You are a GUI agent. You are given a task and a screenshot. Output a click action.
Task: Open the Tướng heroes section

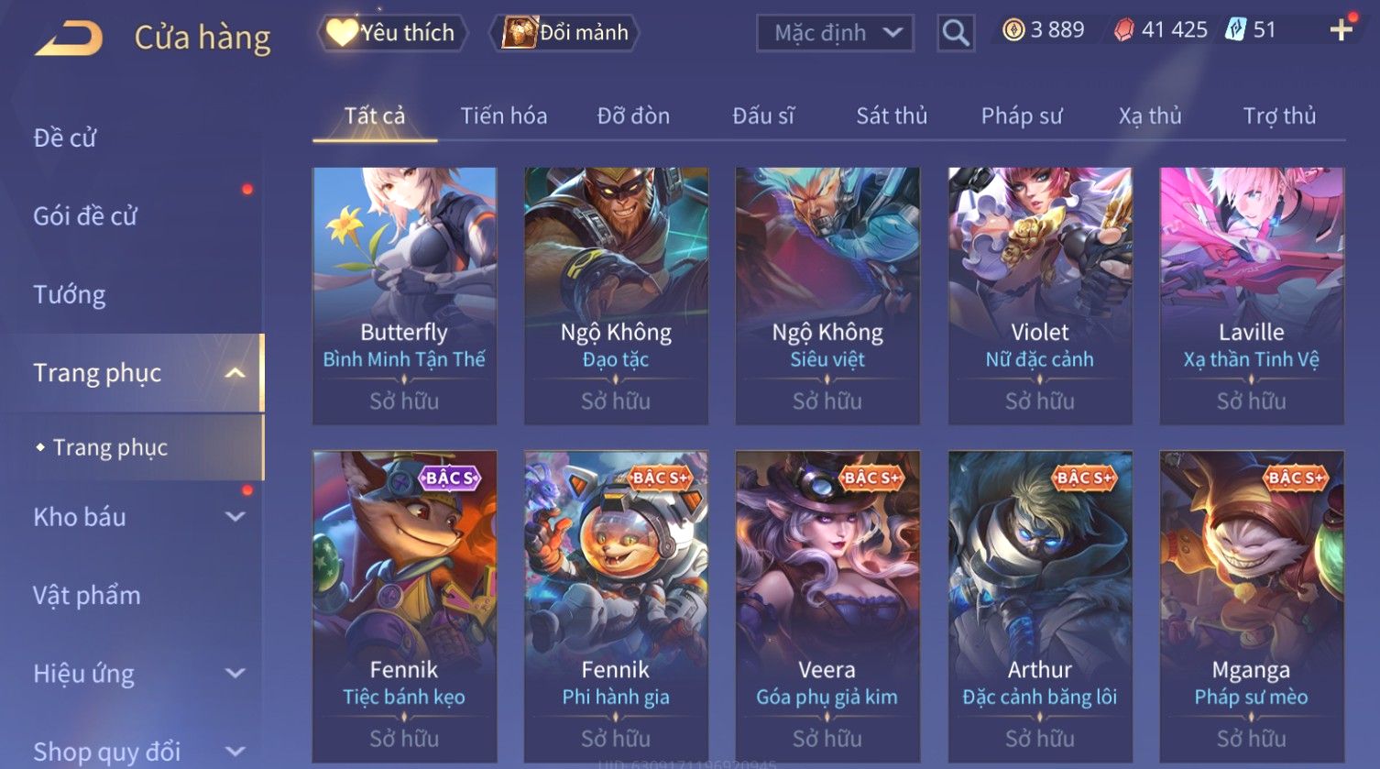coord(70,294)
